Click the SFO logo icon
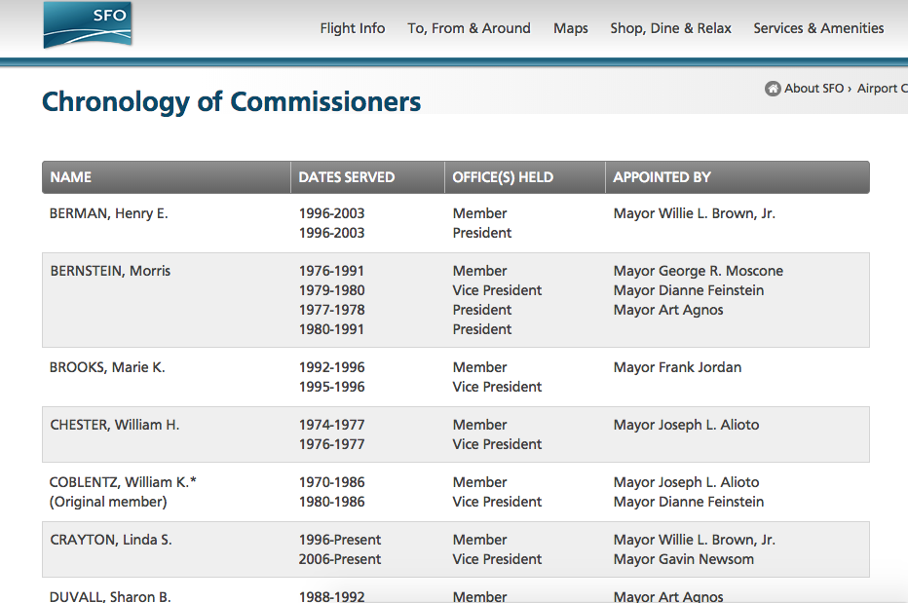This screenshot has height=603, width=908. (x=88, y=25)
